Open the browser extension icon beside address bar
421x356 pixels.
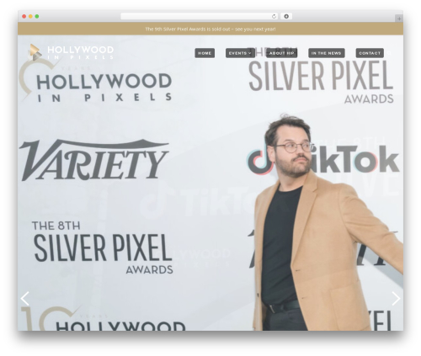pos(286,17)
